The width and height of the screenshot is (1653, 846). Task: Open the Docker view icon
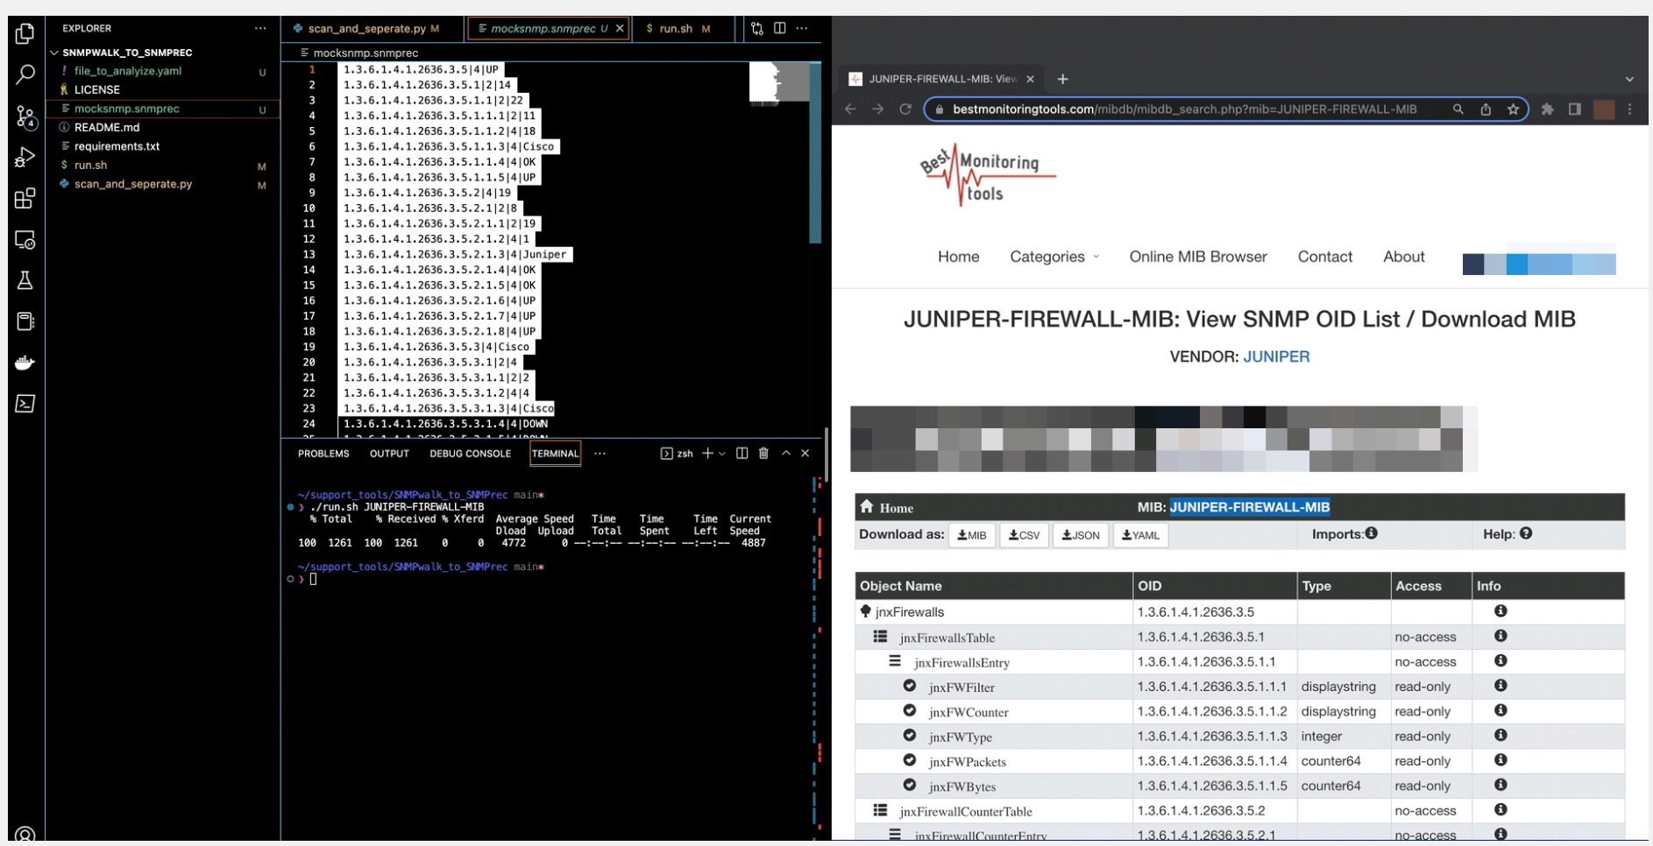[25, 363]
